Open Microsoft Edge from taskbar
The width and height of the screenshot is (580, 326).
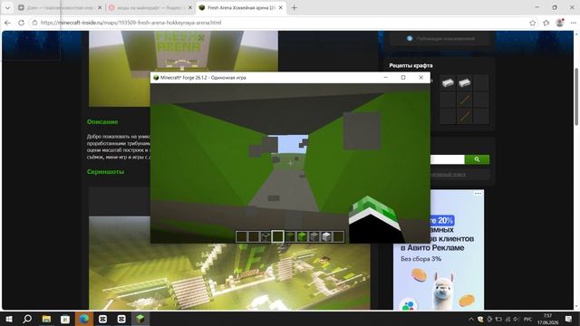click(x=84, y=319)
